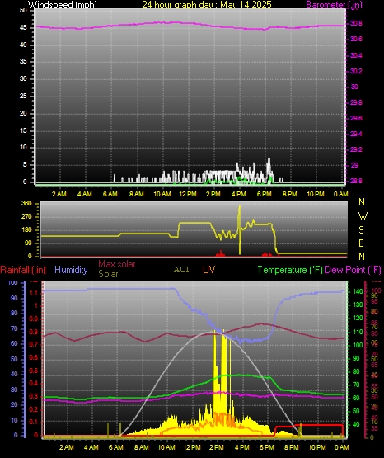Click the 29.8 barometer axis value
The width and height of the screenshot is (384, 458).
coord(356,102)
